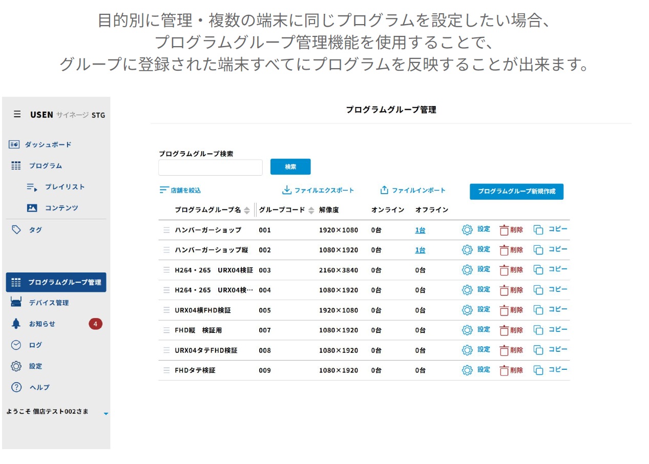Screen dimensions: 649x464
Task: Click 店舗を絞込 filter link
Action: [180, 190]
